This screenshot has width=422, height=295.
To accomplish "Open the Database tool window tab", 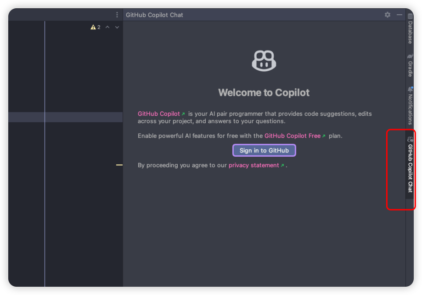I will 410,29.
